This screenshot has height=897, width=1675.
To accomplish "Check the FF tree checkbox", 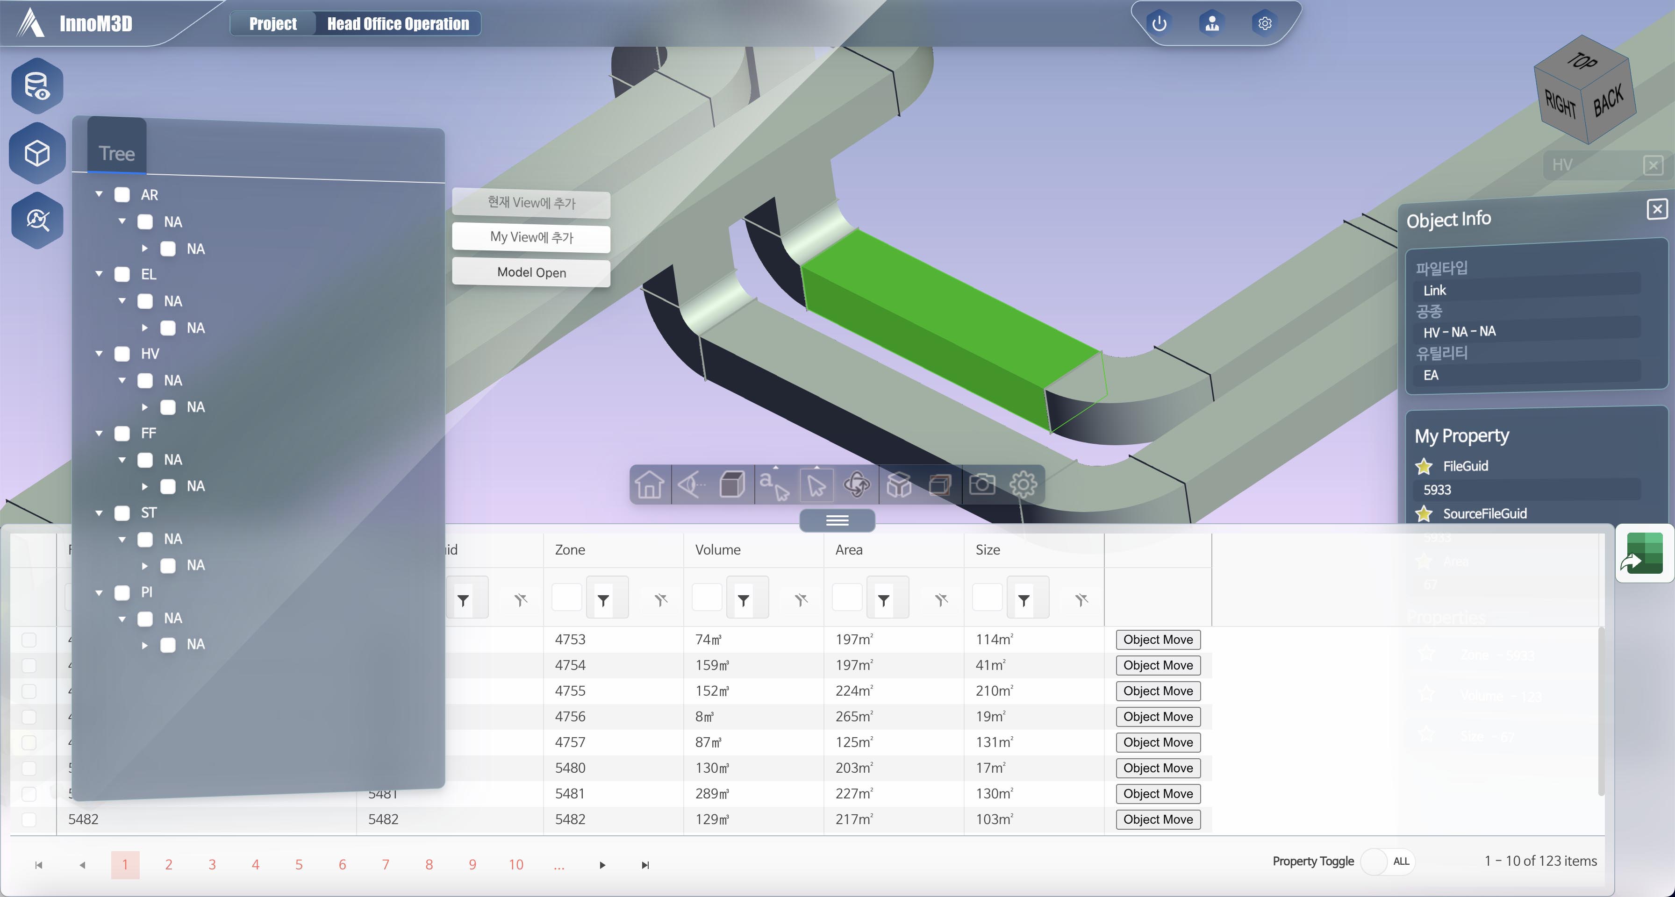I will [x=122, y=434].
